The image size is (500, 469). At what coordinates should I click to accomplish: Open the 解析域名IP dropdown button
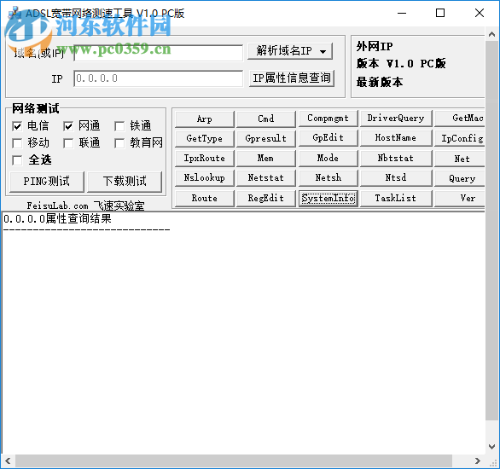coord(290,51)
